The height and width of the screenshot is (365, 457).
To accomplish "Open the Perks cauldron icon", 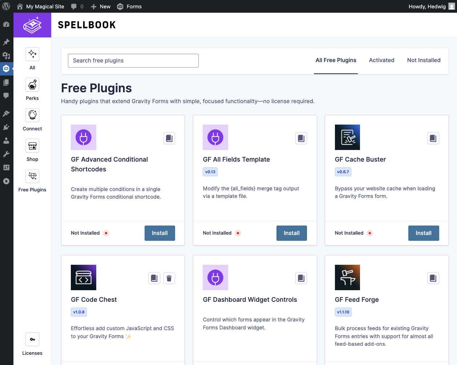I will point(32,84).
